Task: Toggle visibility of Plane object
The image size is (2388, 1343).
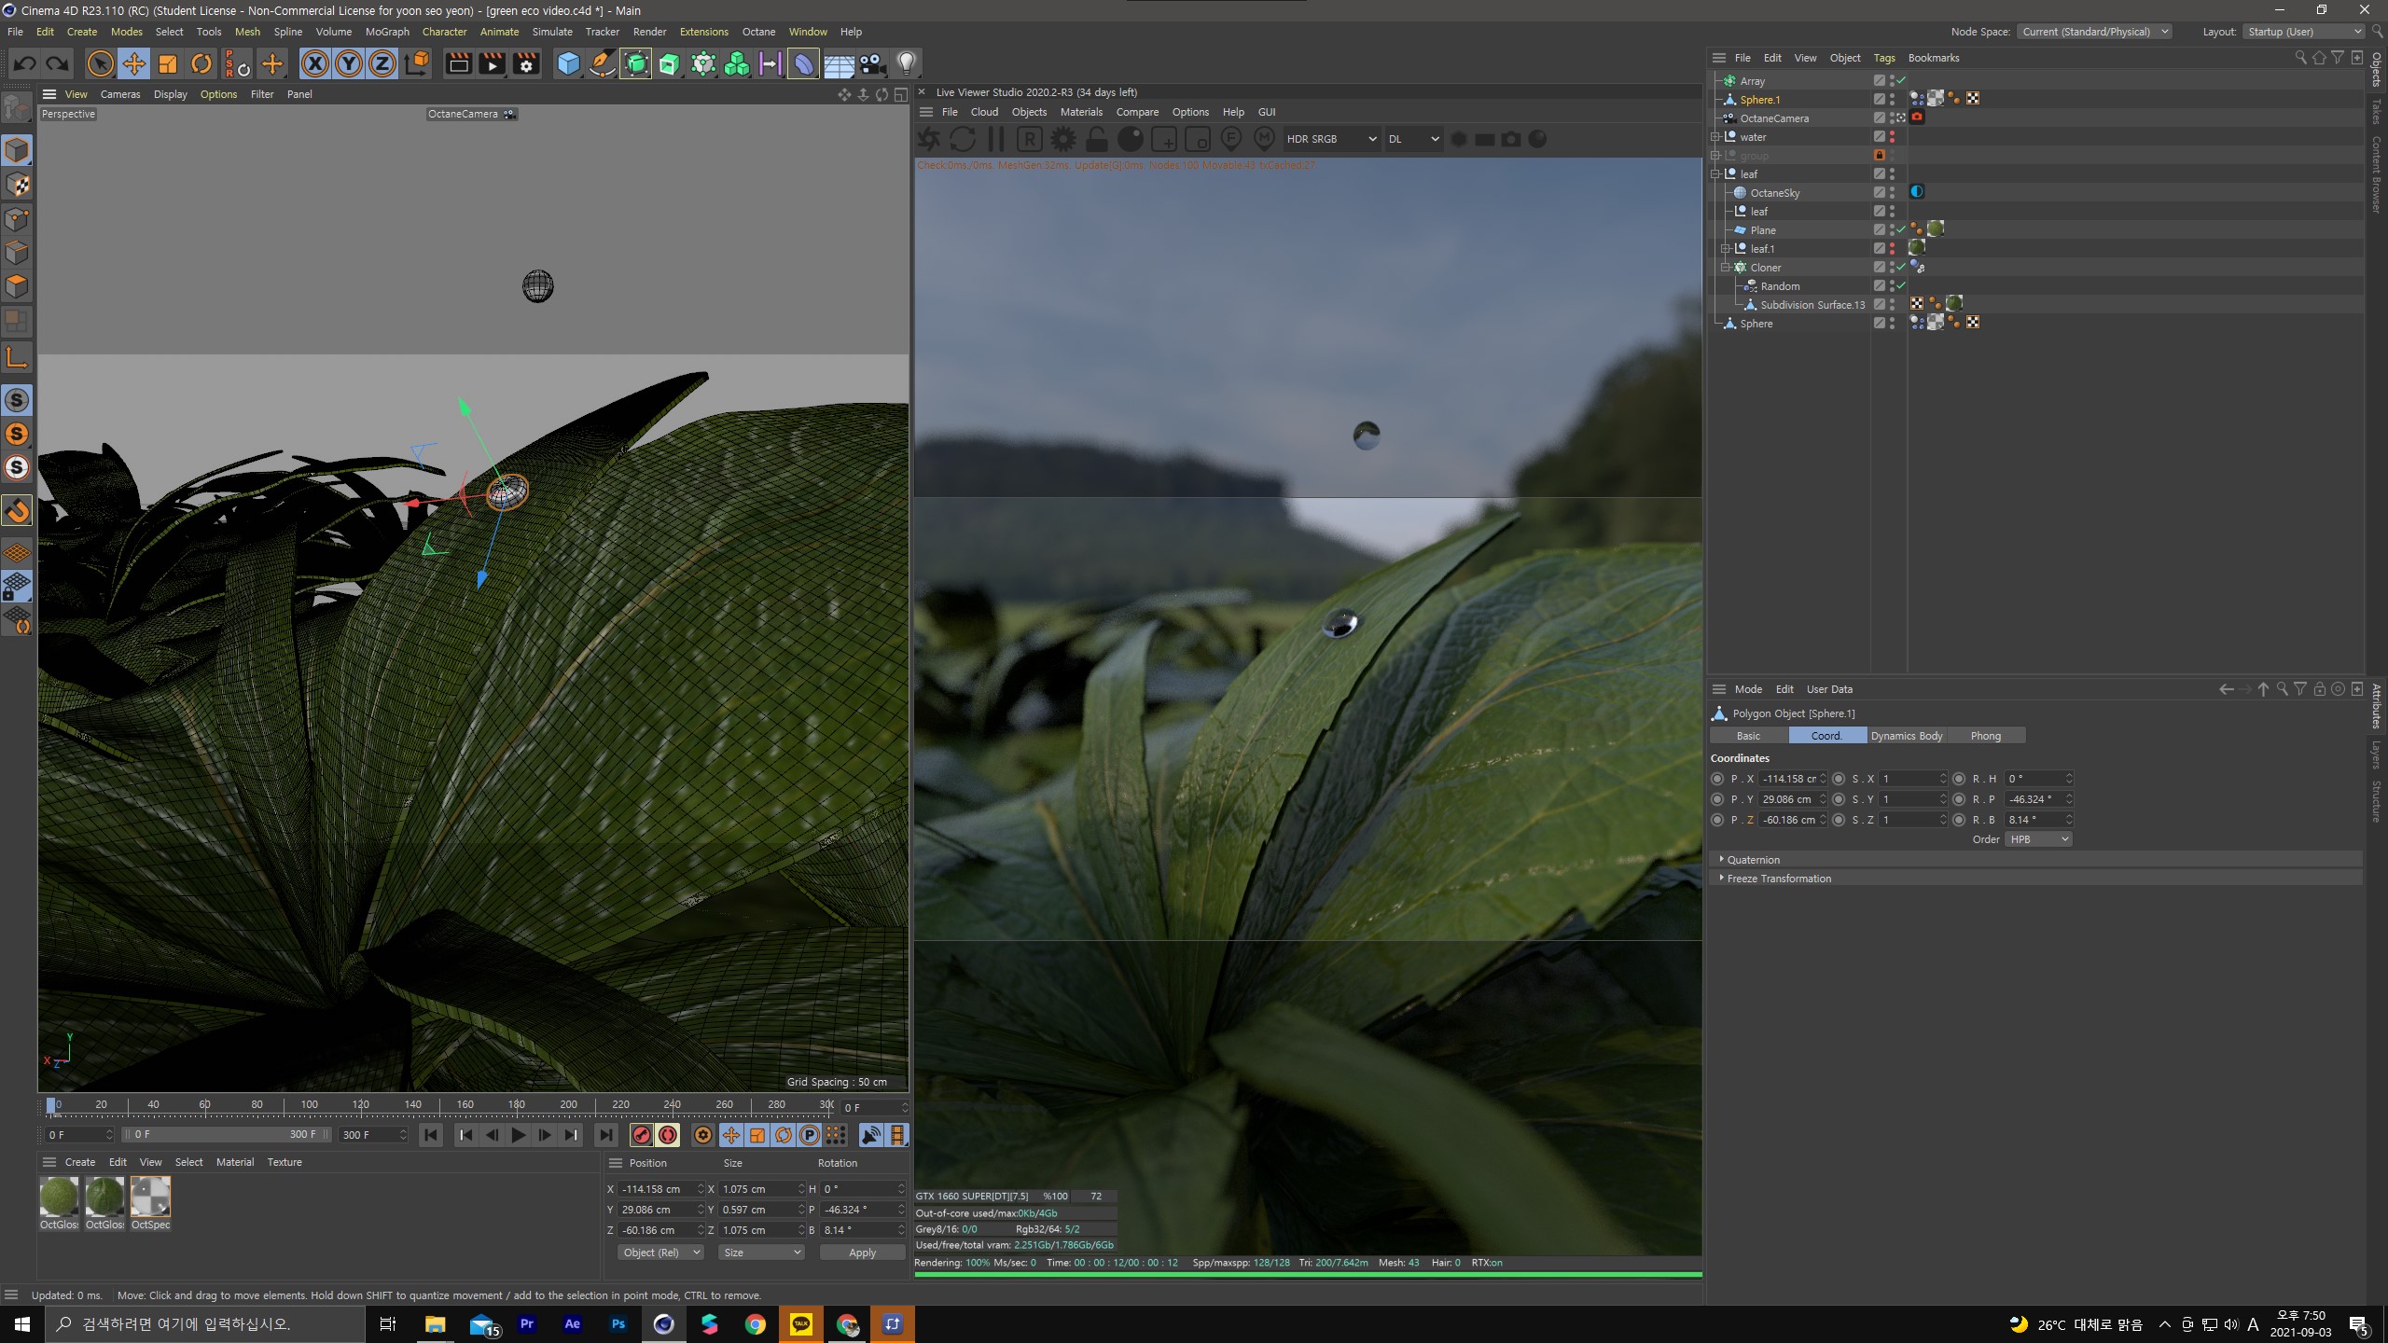Action: pos(1891,227)
